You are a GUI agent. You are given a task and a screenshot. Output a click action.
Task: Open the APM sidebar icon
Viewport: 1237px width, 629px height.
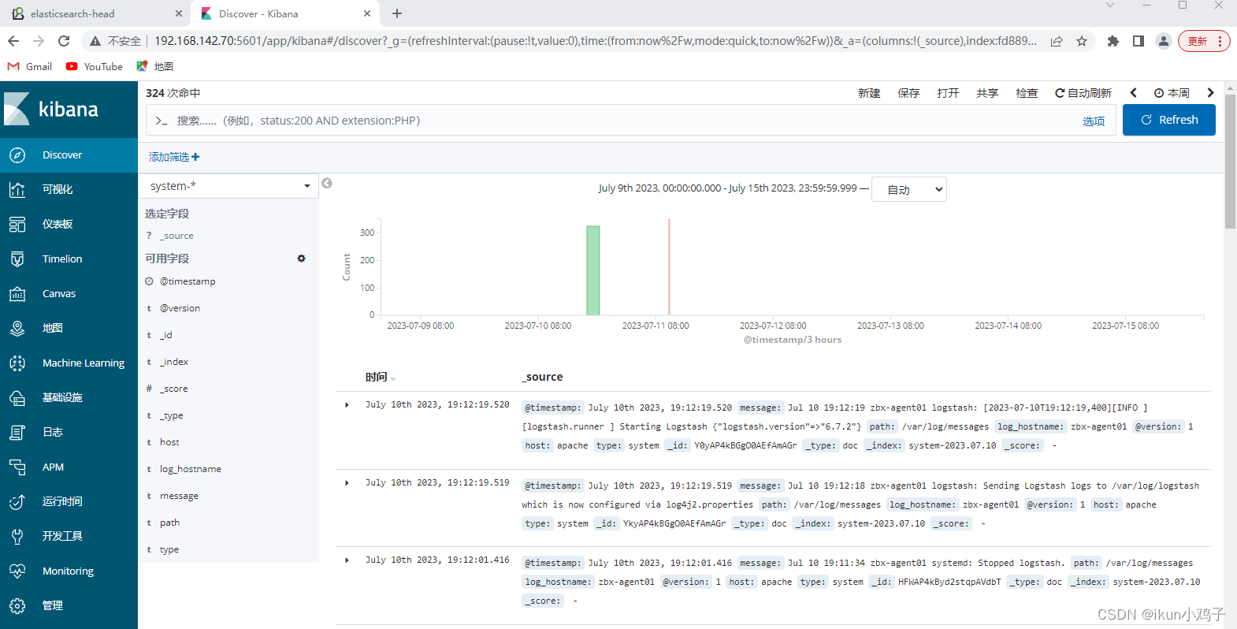17,467
